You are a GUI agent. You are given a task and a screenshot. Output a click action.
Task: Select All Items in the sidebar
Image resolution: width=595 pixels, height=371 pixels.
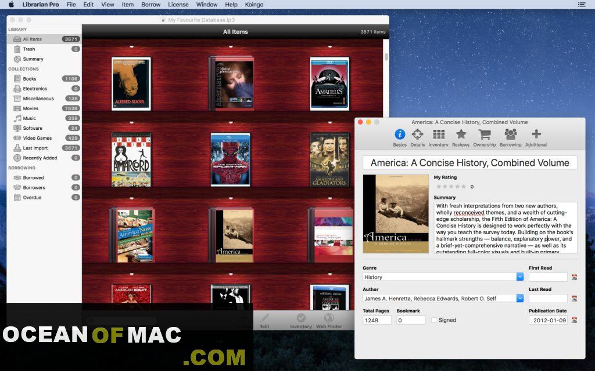tap(44, 39)
